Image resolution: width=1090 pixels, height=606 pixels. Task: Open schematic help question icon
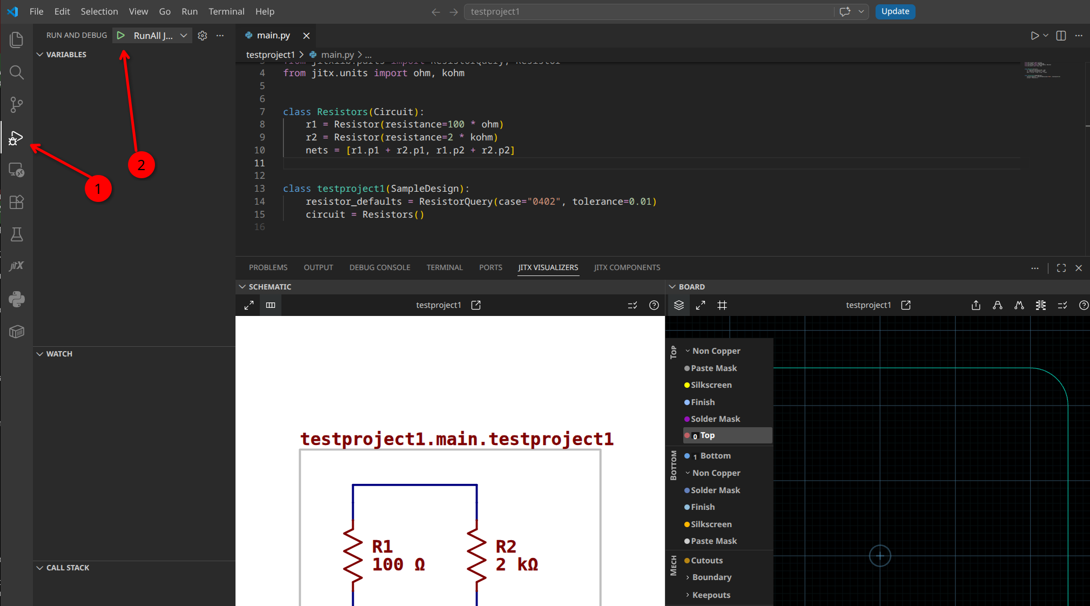pos(654,305)
